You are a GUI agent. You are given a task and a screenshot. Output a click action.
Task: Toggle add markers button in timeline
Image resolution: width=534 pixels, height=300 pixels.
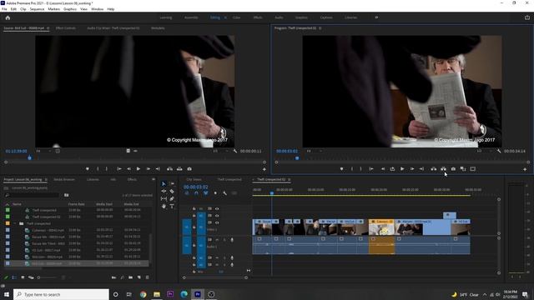[215, 193]
